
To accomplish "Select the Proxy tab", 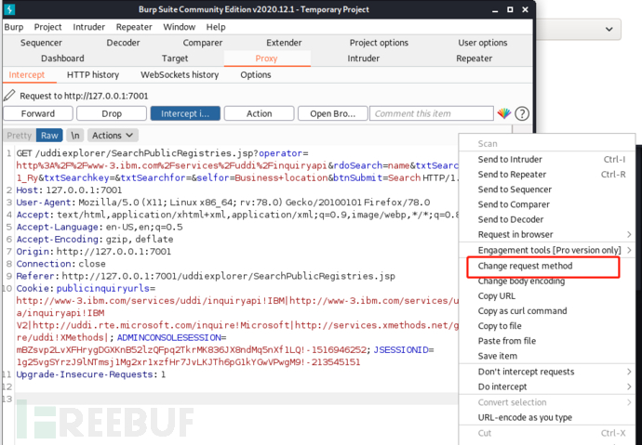I will 266,59.
